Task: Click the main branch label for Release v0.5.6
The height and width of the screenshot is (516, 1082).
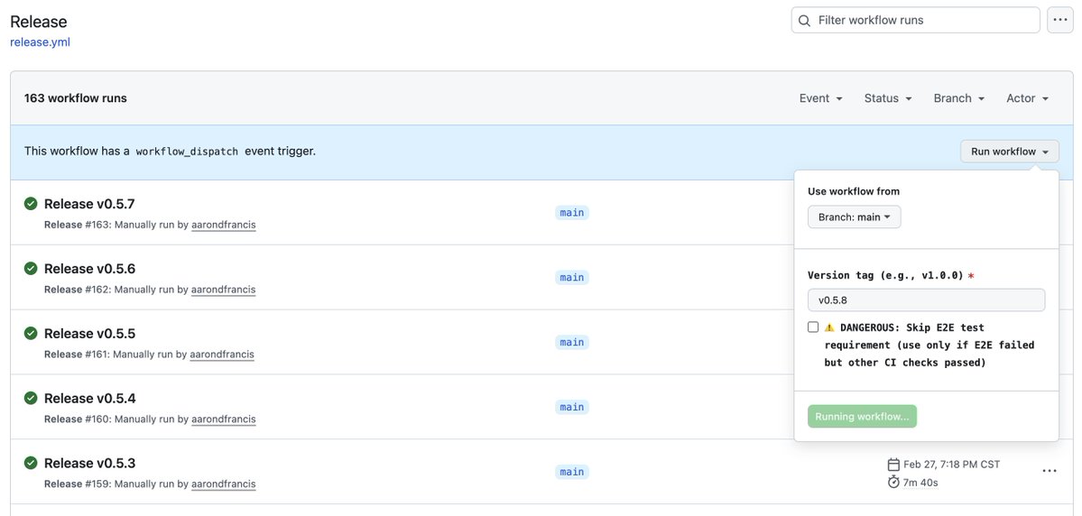Action: [572, 277]
